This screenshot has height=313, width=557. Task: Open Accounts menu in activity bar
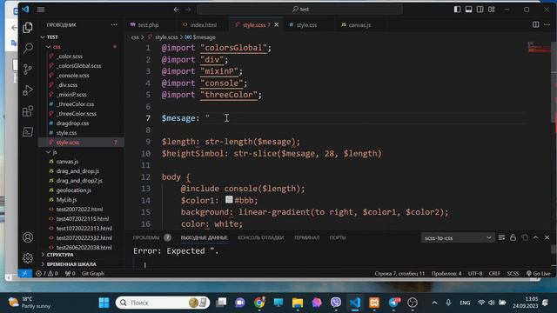(x=28, y=237)
